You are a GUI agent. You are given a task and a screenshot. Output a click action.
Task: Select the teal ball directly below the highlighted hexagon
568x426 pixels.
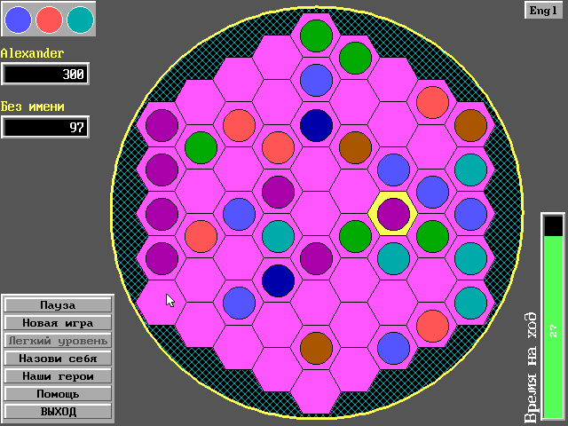[393, 258]
